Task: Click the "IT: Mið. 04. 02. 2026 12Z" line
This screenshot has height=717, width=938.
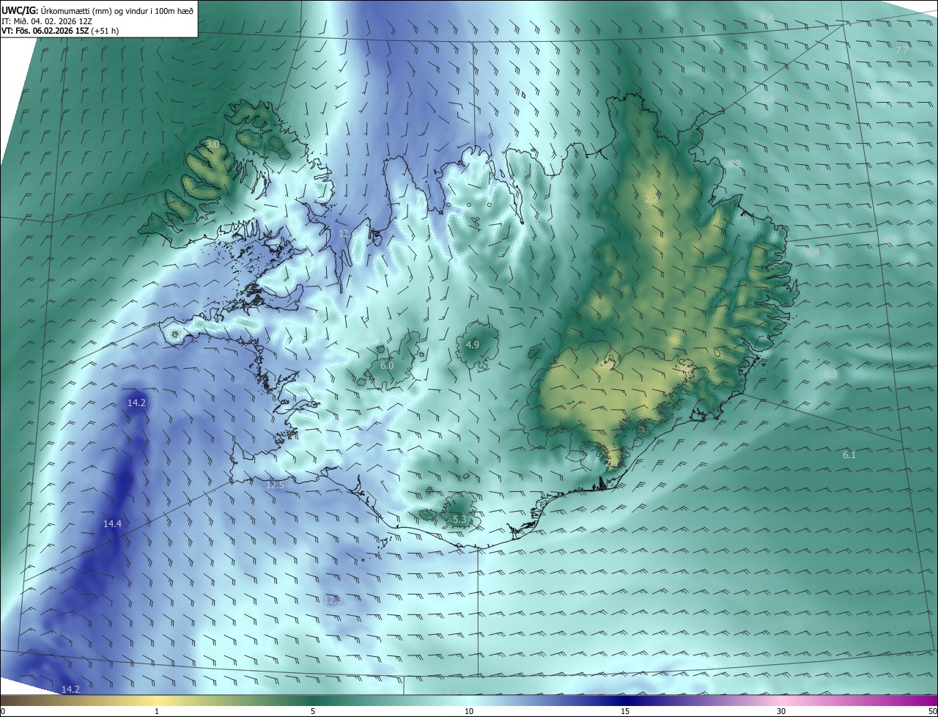Action: [x=47, y=21]
